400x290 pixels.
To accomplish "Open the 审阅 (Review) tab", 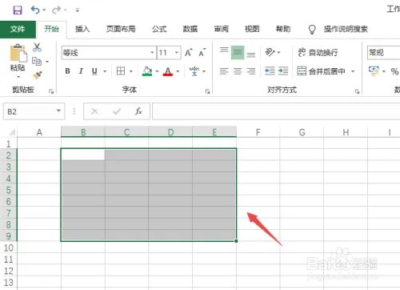I will 221,29.
